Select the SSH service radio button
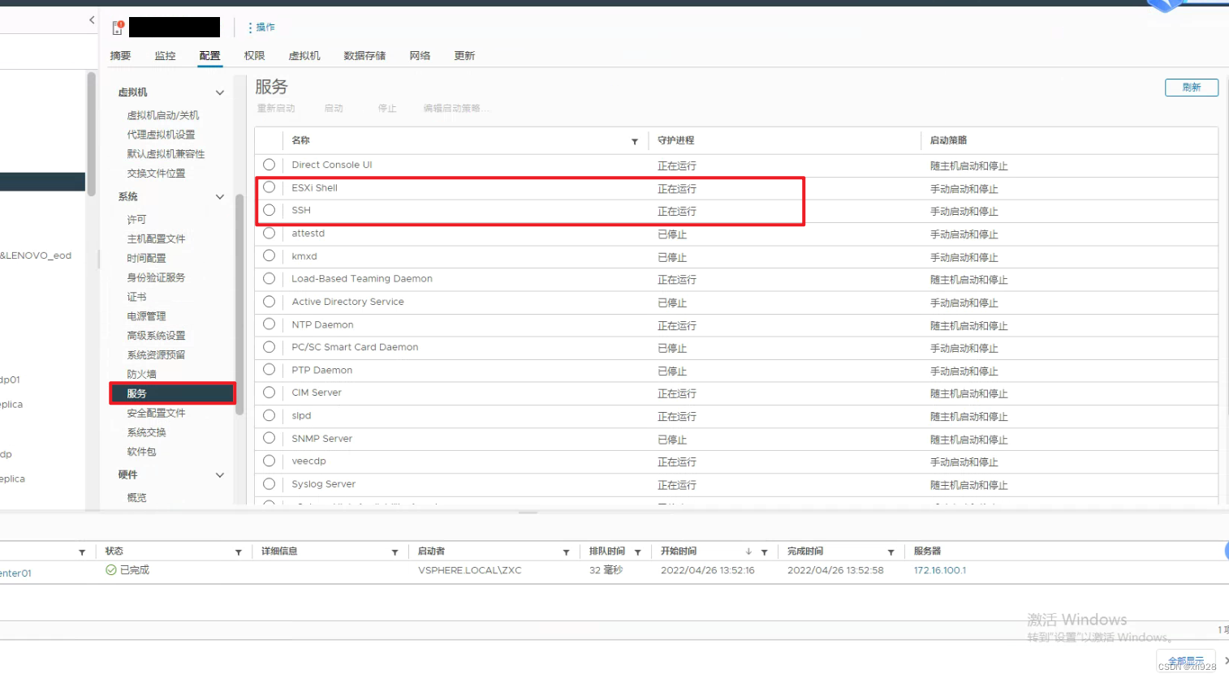This screenshot has width=1229, height=678. (270, 210)
